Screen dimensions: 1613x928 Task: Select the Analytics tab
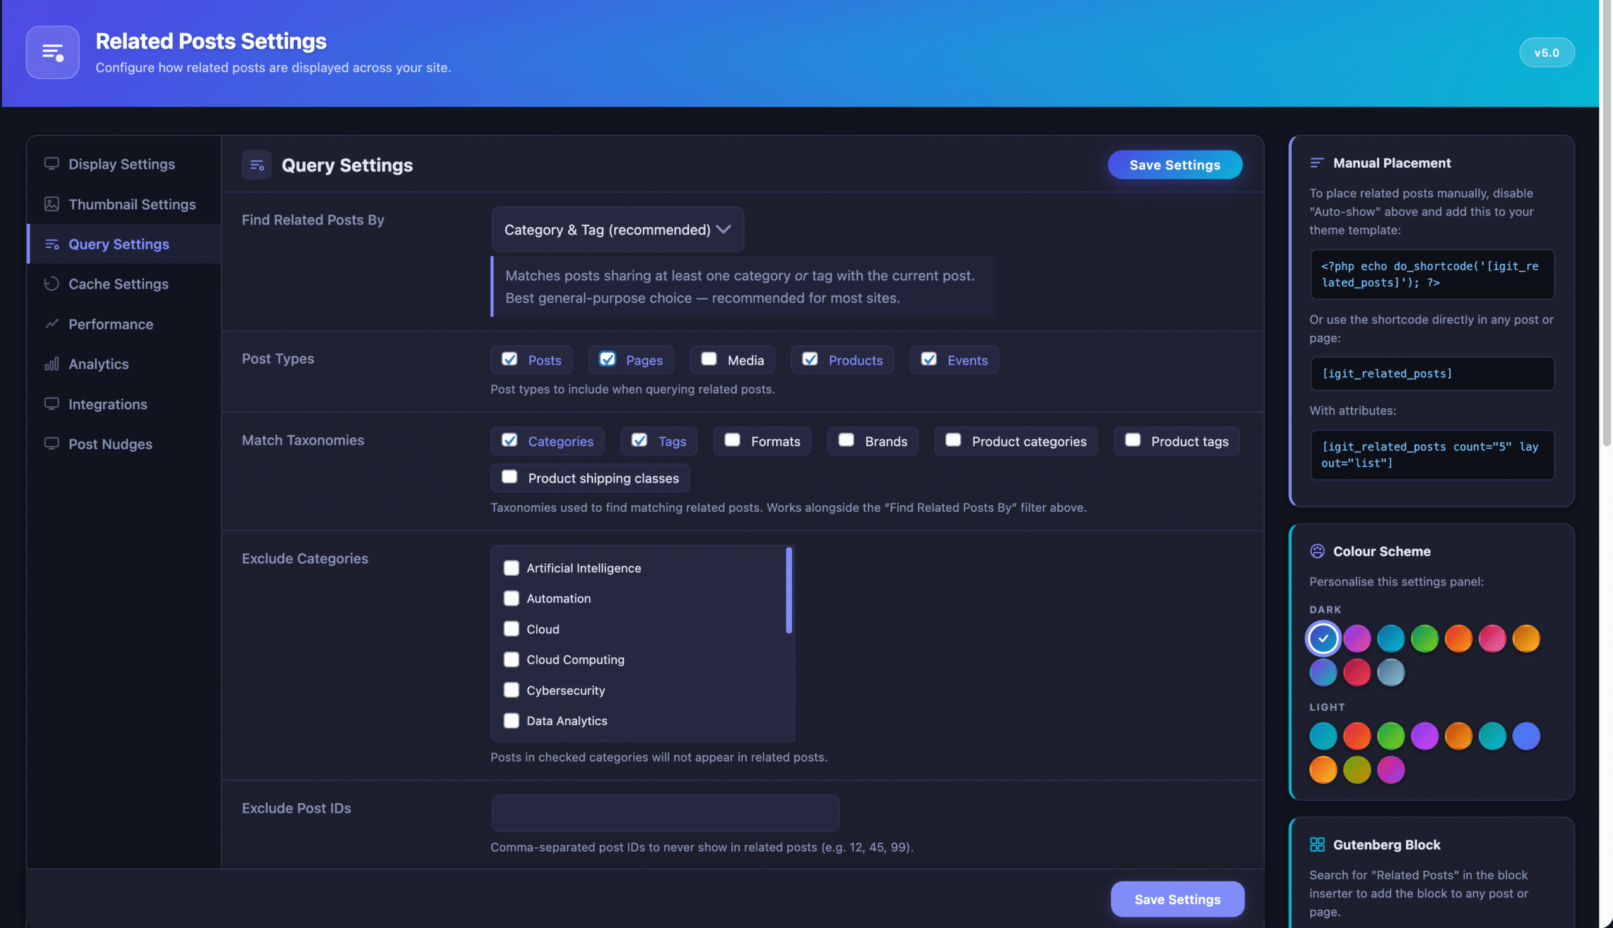click(x=124, y=364)
